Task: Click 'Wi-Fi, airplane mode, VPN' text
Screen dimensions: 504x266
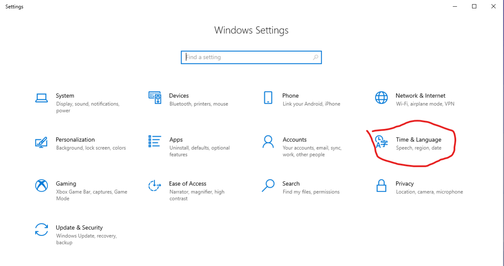Action: [x=425, y=104]
